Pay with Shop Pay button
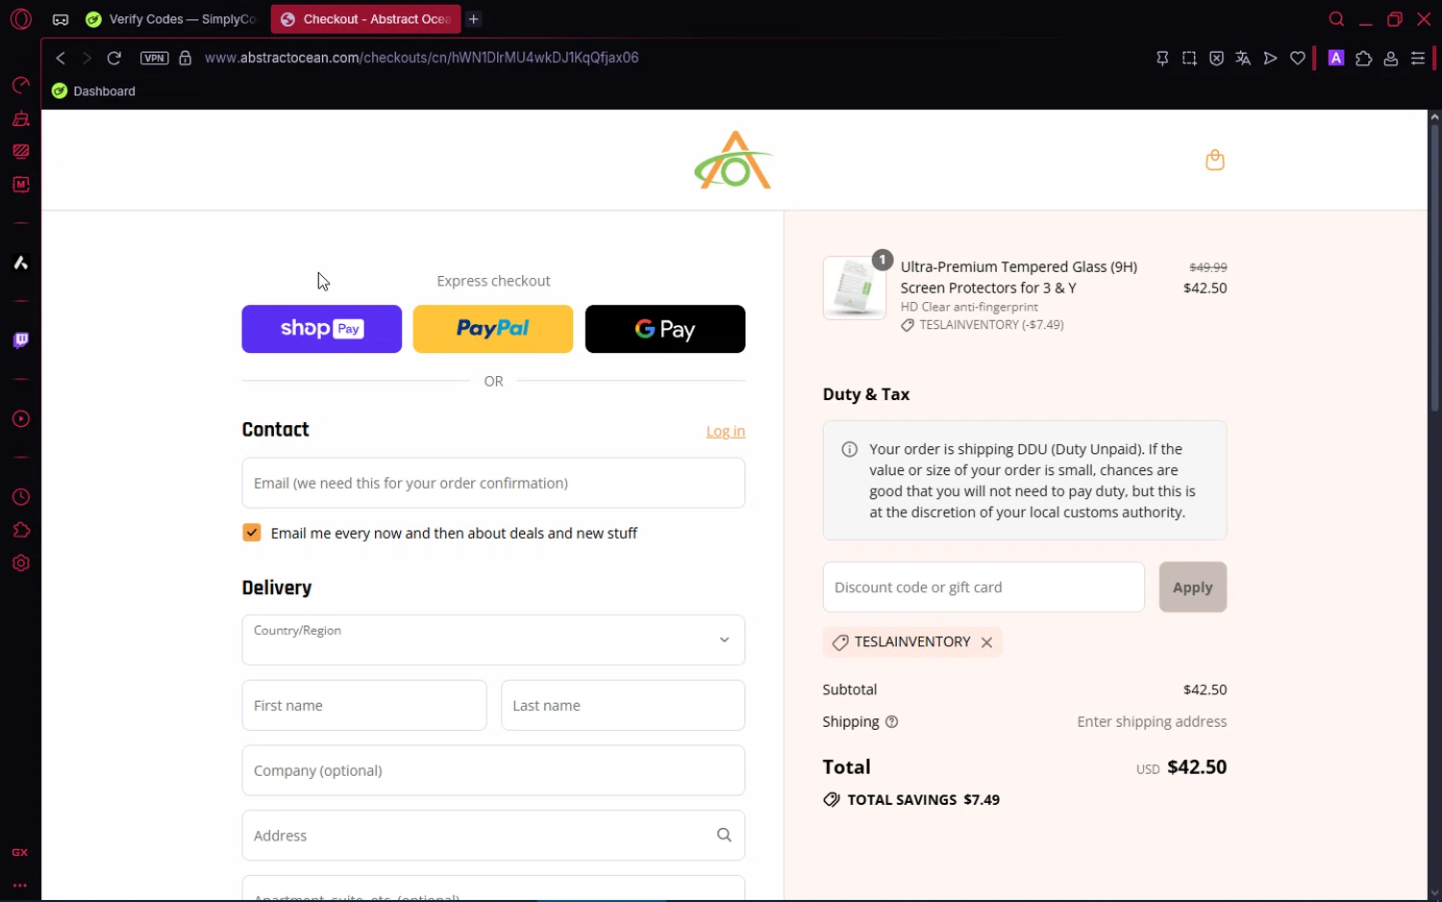1442x902 pixels. click(321, 329)
